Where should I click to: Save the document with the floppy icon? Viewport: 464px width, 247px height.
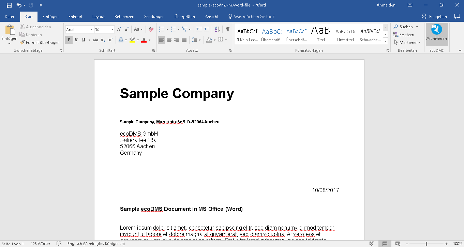pos(9,5)
